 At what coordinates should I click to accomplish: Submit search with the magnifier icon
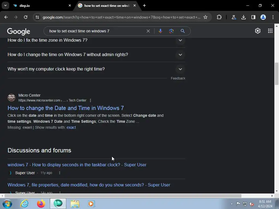[x=183, y=31]
